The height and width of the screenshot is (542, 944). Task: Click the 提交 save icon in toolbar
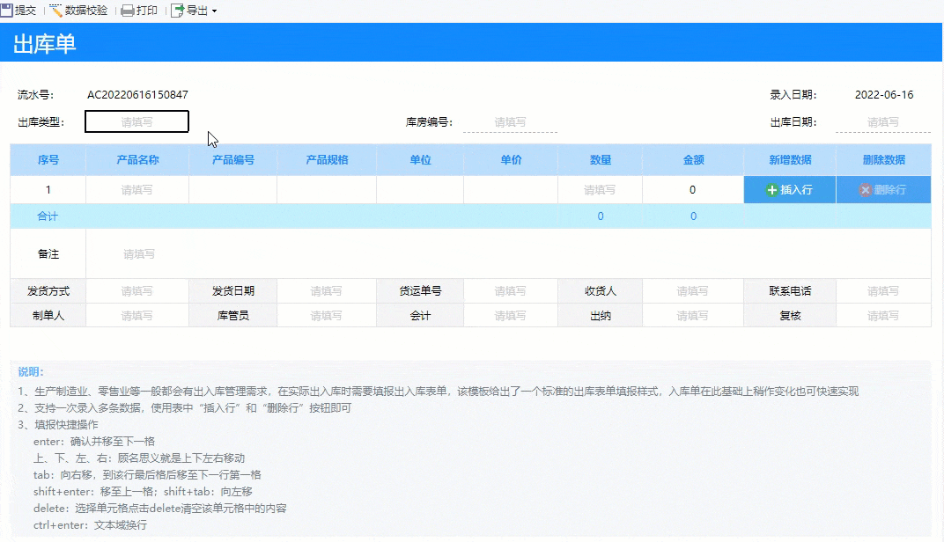(x=7, y=11)
